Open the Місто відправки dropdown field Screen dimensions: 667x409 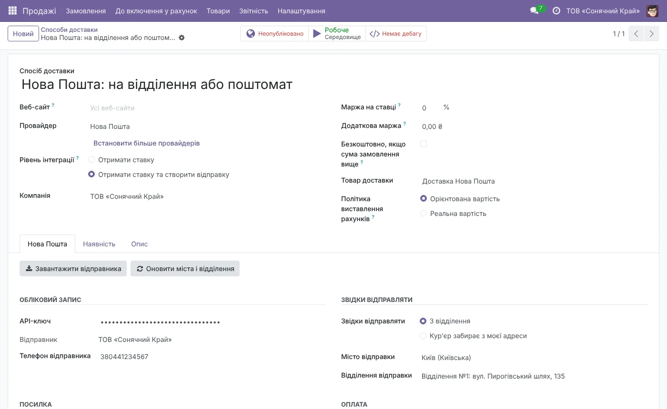[x=534, y=358]
